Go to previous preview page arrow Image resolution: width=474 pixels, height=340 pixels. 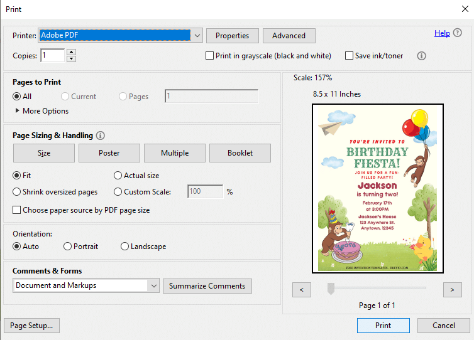[x=301, y=290]
